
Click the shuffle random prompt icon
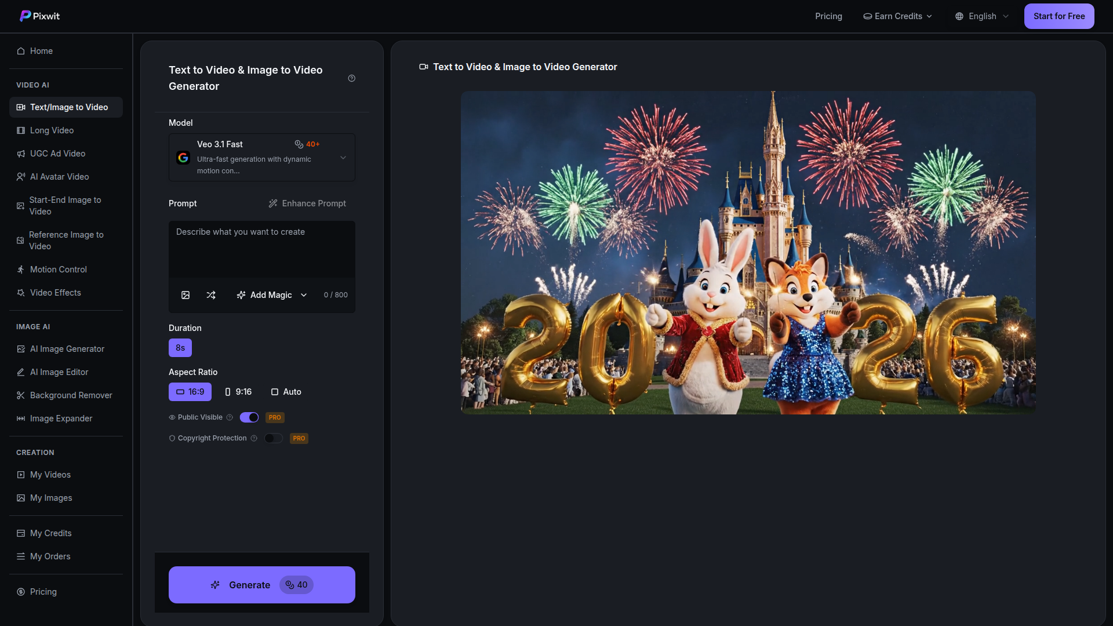pos(211,295)
